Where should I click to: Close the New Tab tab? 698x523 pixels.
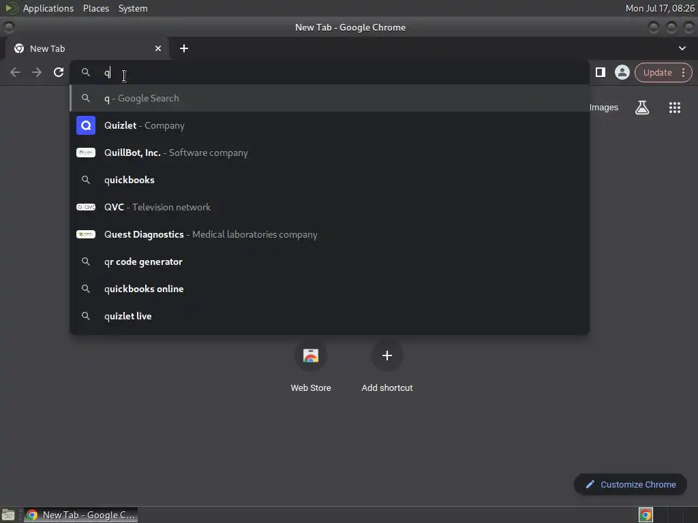(158, 48)
